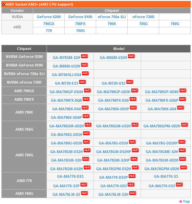Select GA-MA78LM-S2 model link
Image resolution: width=192 pixels, height=204 pixels.
pyautogui.click(x=66, y=195)
